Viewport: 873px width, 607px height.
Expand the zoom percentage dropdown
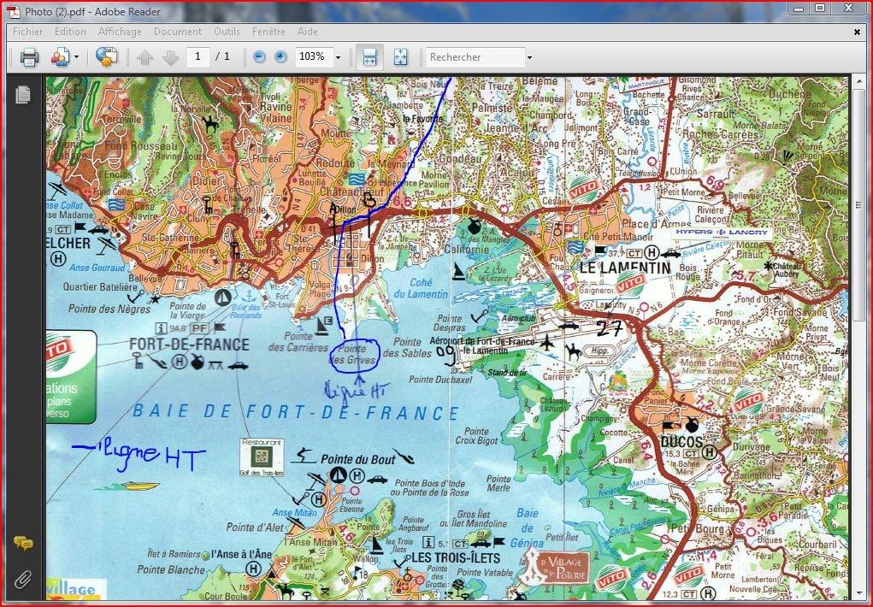338,57
